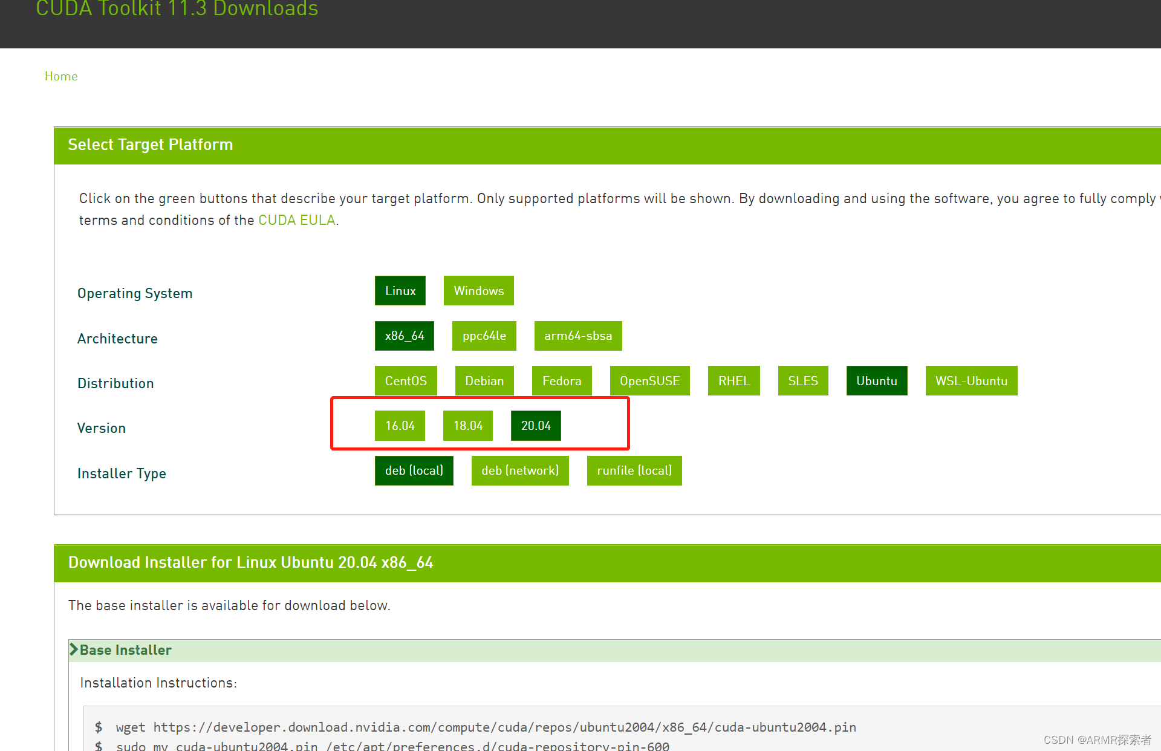Screen dimensions: 1161x751
Task: Choose Windows operating system
Action: coord(478,291)
